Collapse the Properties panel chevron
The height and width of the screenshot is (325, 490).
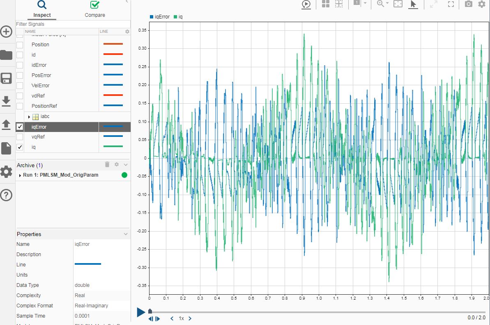click(x=126, y=234)
